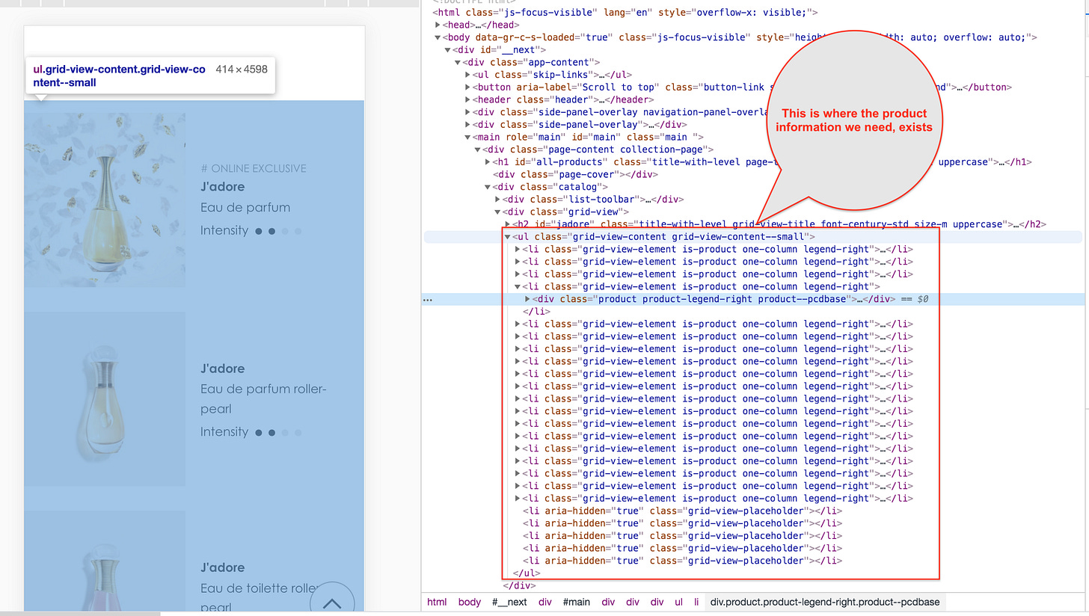
Task: Expand the navigation-panel-overlay div node
Action: [x=467, y=112]
